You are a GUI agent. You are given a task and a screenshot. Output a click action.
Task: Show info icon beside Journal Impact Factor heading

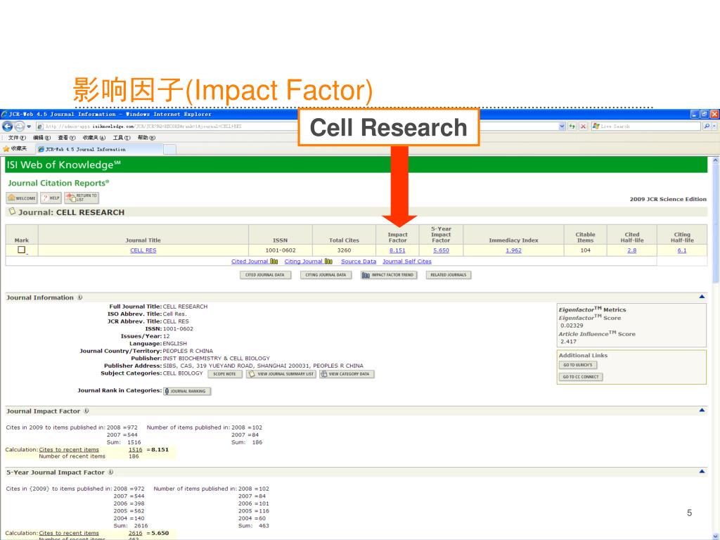[x=86, y=411]
